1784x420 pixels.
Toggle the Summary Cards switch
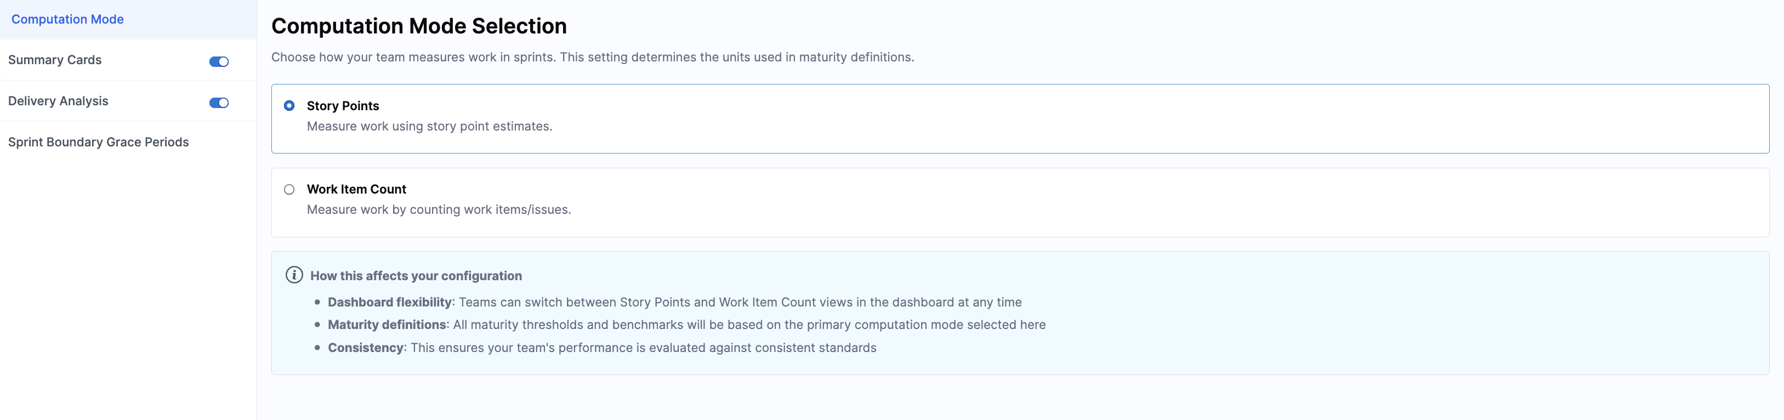point(219,61)
